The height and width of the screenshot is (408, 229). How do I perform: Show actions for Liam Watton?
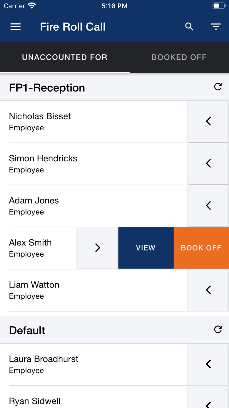tap(208, 290)
